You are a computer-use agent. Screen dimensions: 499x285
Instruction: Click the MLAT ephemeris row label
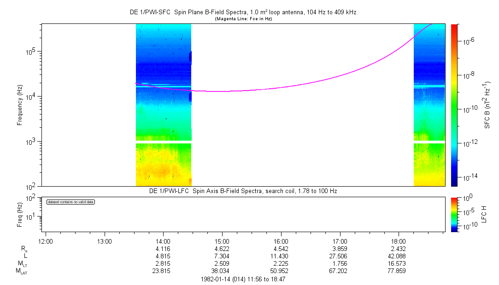click(x=22, y=272)
